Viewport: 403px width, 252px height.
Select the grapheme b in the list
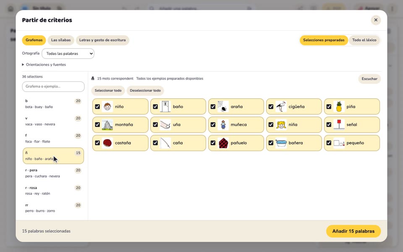point(53,104)
